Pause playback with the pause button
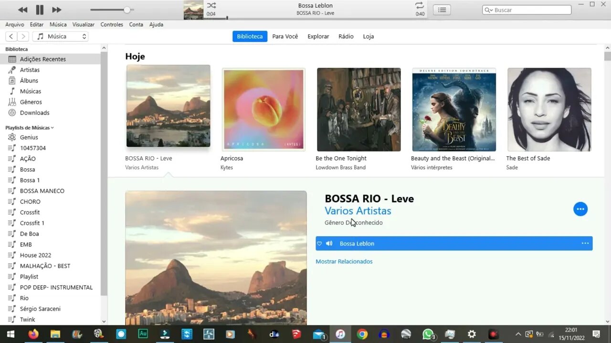611x343 pixels. click(40, 10)
